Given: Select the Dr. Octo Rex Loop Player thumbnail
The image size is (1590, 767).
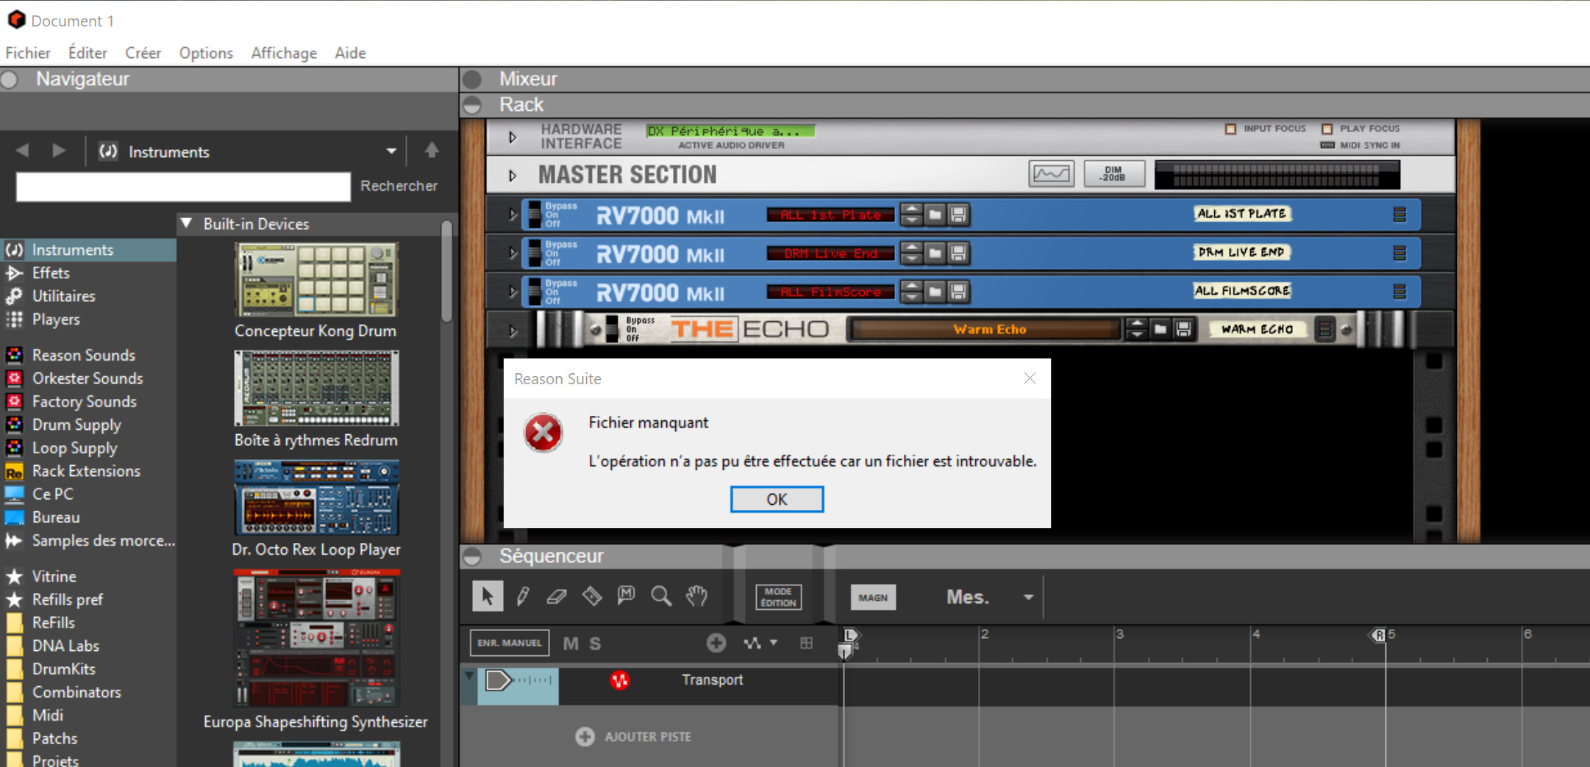Looking at the screenshot, I should tap(316, 498).
